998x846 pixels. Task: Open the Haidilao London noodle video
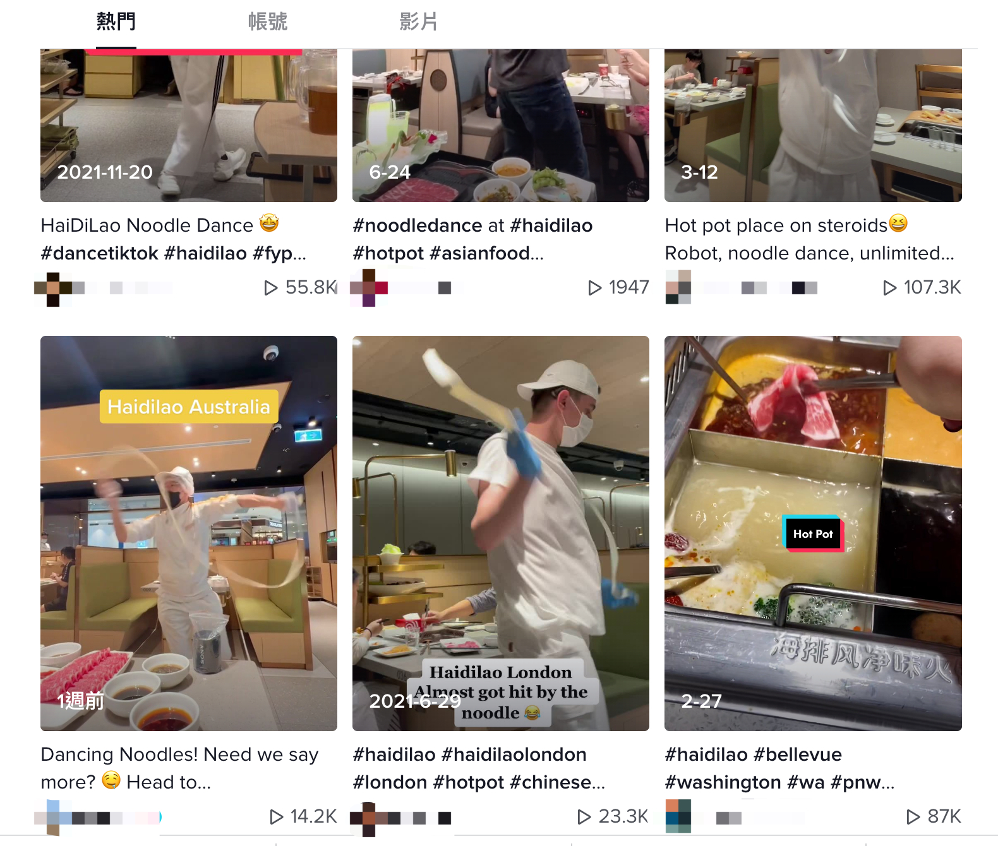tap(501, 533)
